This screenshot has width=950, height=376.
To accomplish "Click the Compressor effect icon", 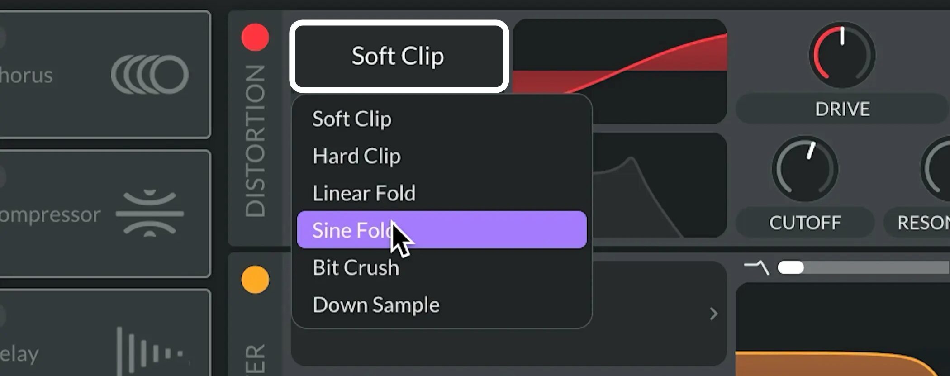I will 150,214.
